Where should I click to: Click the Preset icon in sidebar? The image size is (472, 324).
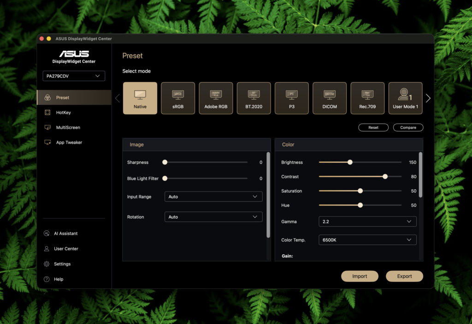pyautogui.click(x=47, y=97)
